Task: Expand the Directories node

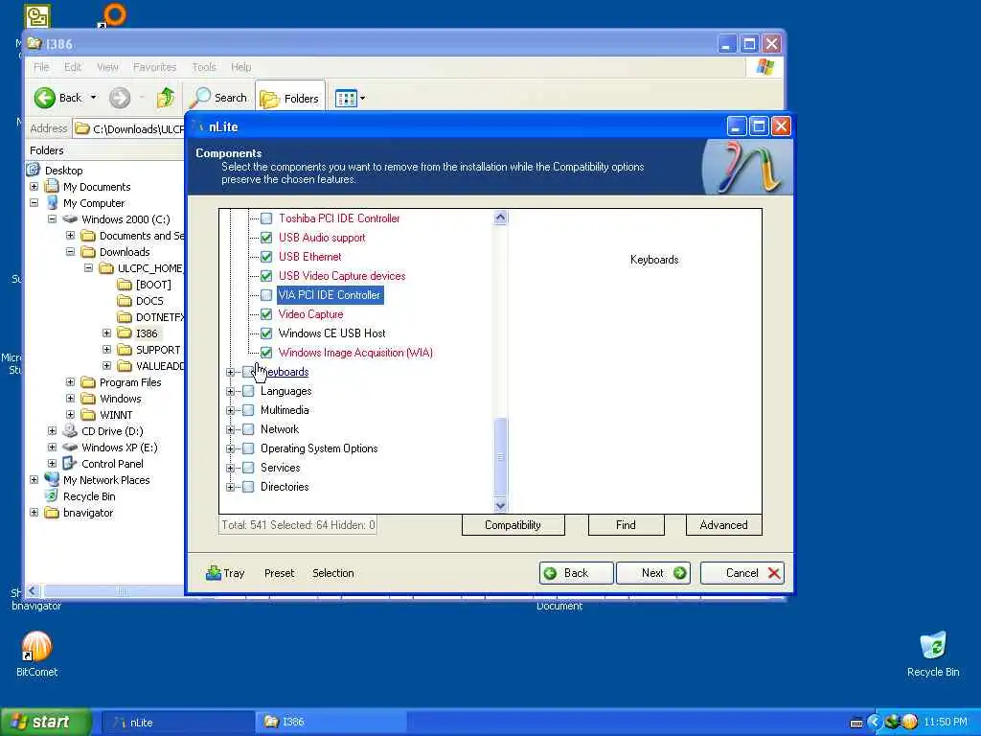Action: coord(230,487)
